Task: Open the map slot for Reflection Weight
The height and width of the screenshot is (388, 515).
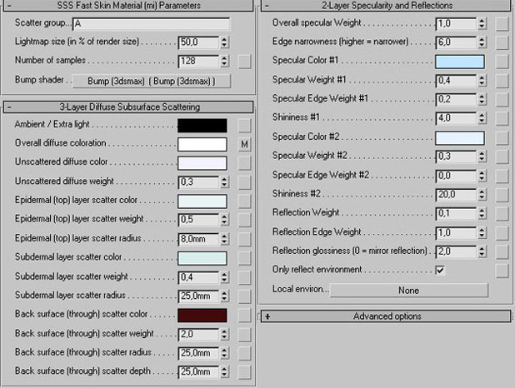Action: pyautogui.click(x=502, y=214)
